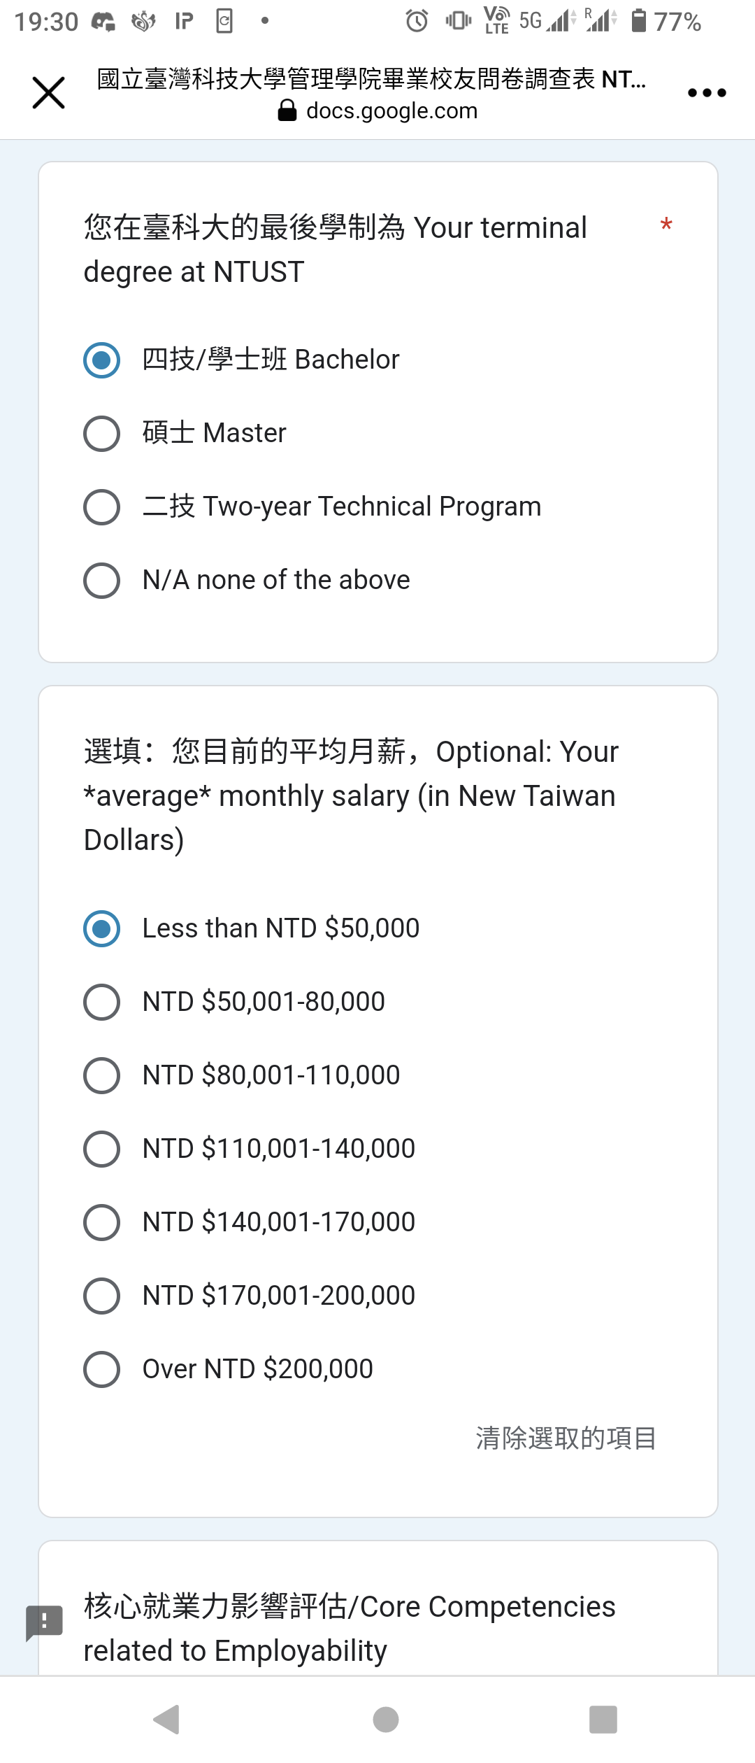The width and height of the screenshot is (755, 1763).
Task: Choose Over NTD $200,000 option
Action: coord(229,1369)
